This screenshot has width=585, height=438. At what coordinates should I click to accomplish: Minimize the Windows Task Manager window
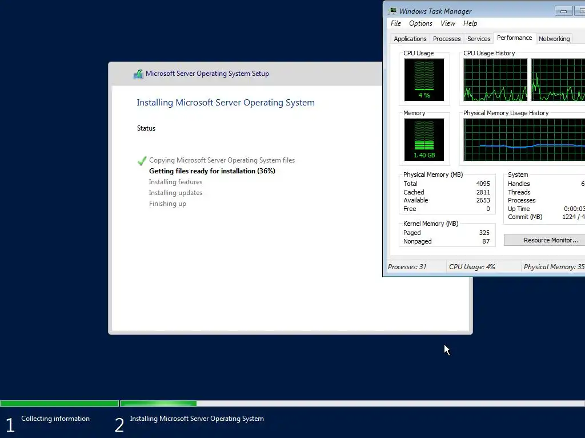pos(563,11)
